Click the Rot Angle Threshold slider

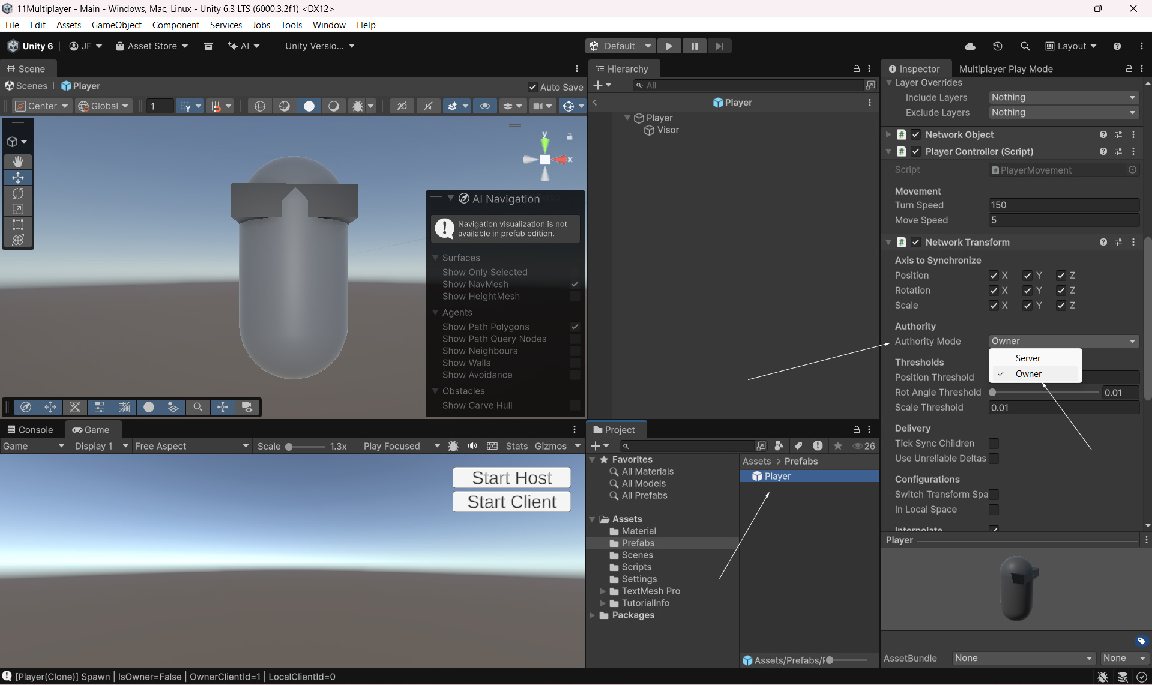point(1045,393)
